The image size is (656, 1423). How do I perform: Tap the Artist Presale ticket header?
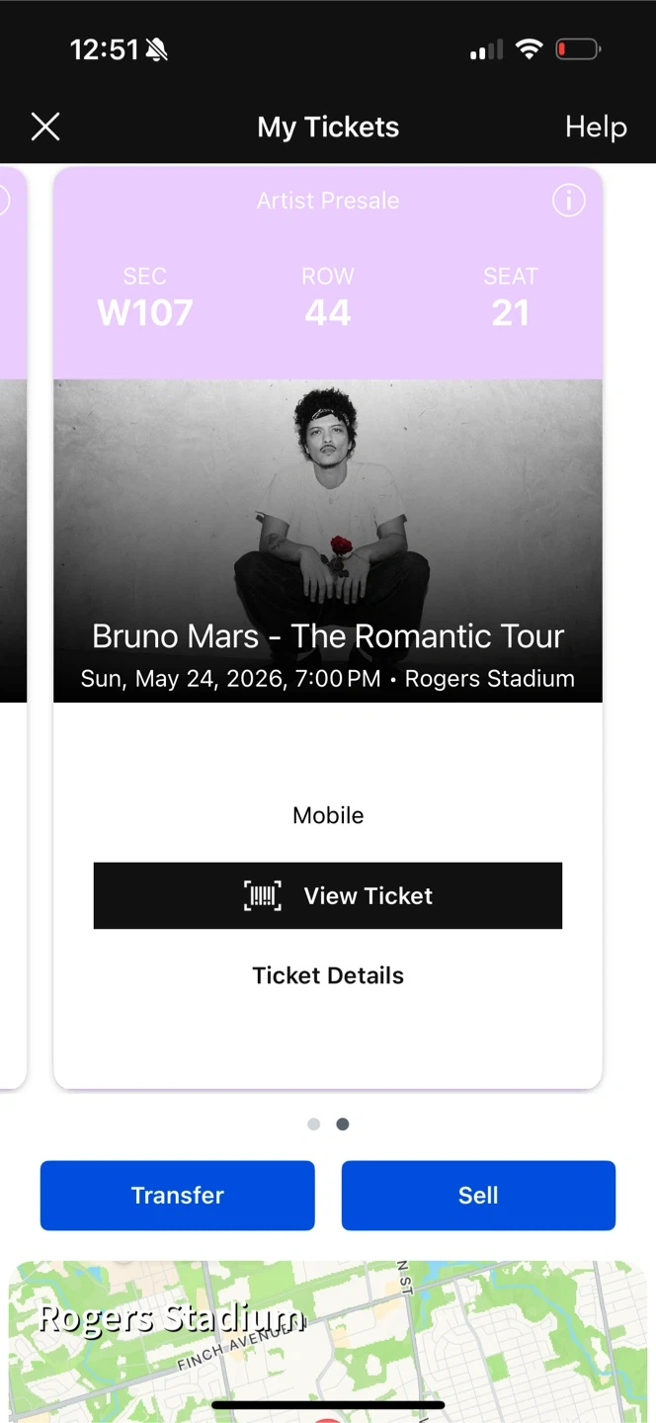click(328, 201)
